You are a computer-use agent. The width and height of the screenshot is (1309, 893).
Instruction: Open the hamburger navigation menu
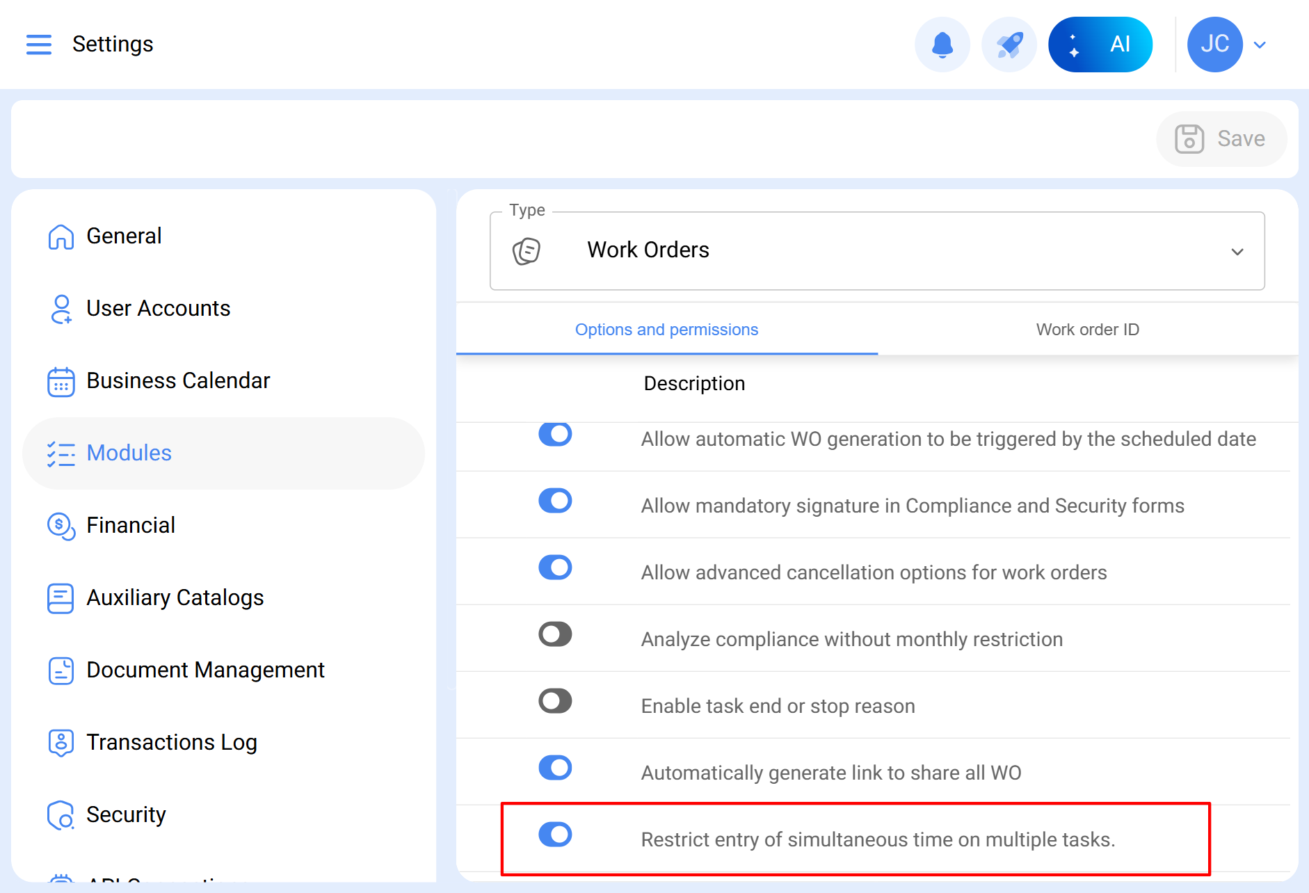39,44
